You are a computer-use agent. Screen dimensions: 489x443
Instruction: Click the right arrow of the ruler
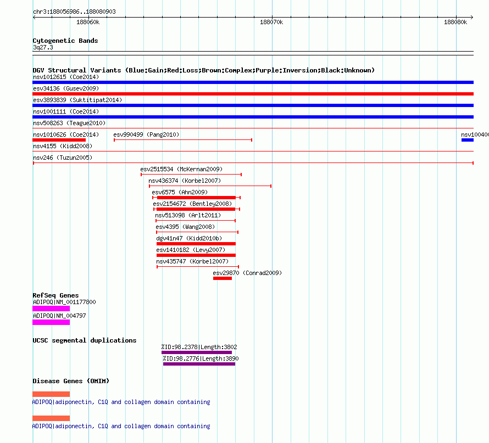coord(472,18)
